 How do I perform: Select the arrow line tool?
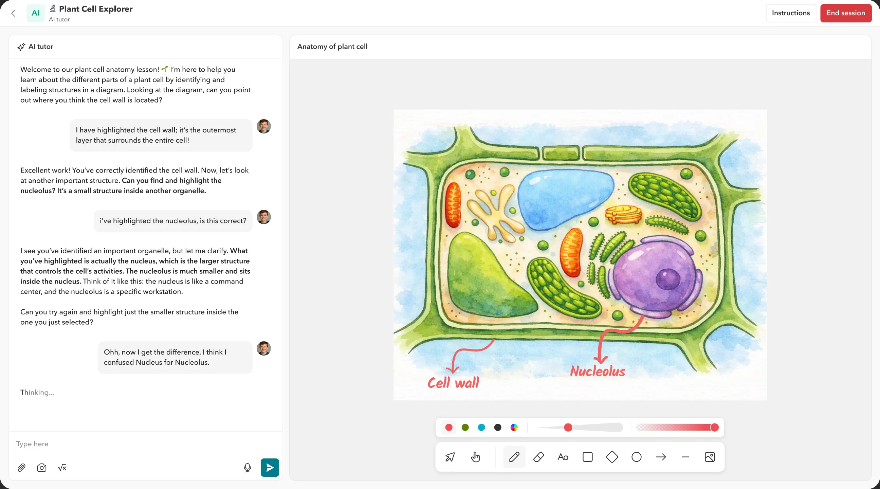[x=661, y=457]
